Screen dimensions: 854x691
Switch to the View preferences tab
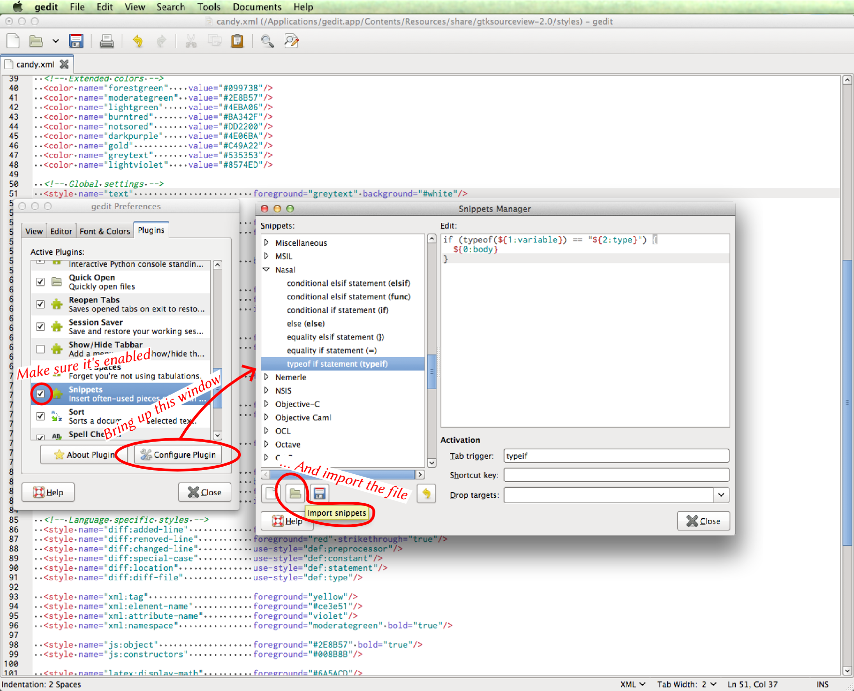[x=34, y=231]
